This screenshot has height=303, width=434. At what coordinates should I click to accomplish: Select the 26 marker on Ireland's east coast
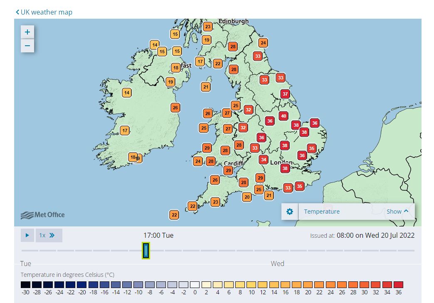coord(175,108)
